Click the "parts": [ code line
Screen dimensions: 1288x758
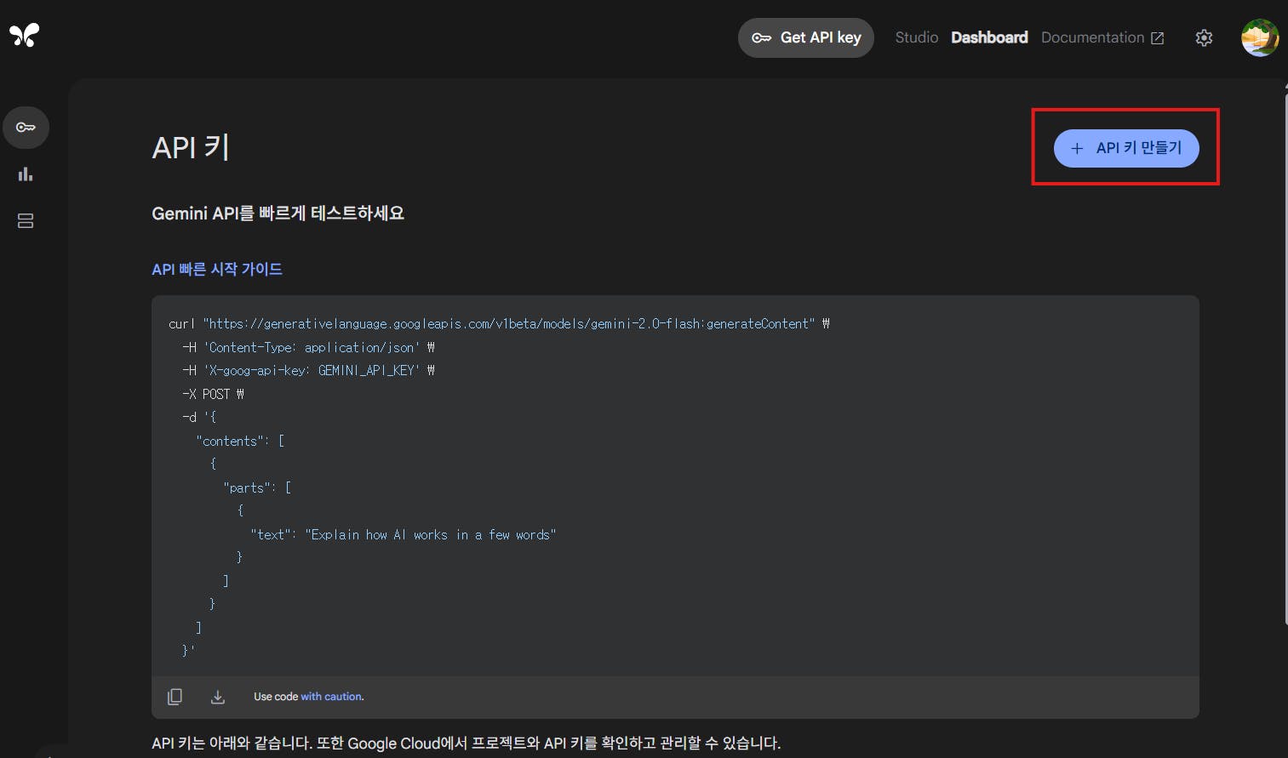257,487
